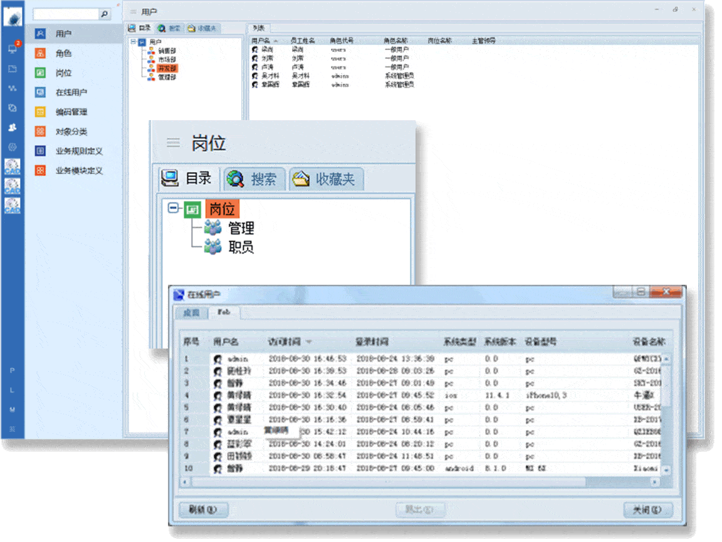722x542 pixels.
Task: Click the folder icon in the blue strip
Action: coord(13,69)
